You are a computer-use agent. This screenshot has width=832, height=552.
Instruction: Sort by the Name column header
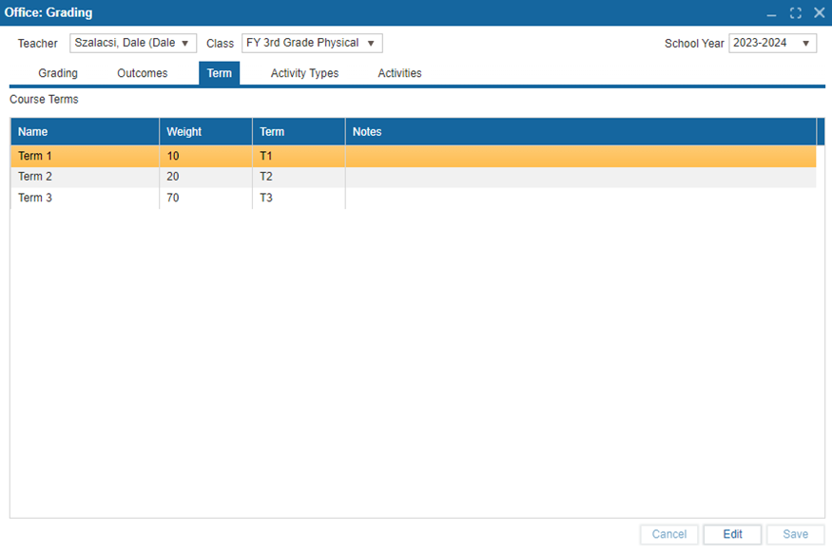(x=85, y=132)
